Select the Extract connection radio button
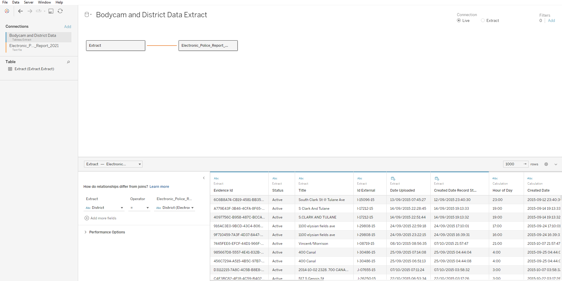This screenshot has height=281, width=562. pos(483,20)
